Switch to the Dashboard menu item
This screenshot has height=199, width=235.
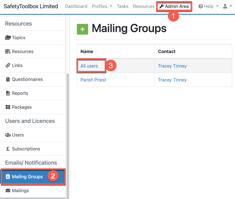(76, 6)
